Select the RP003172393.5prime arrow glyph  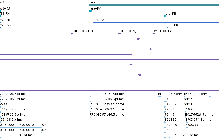(x=91, y=107)
